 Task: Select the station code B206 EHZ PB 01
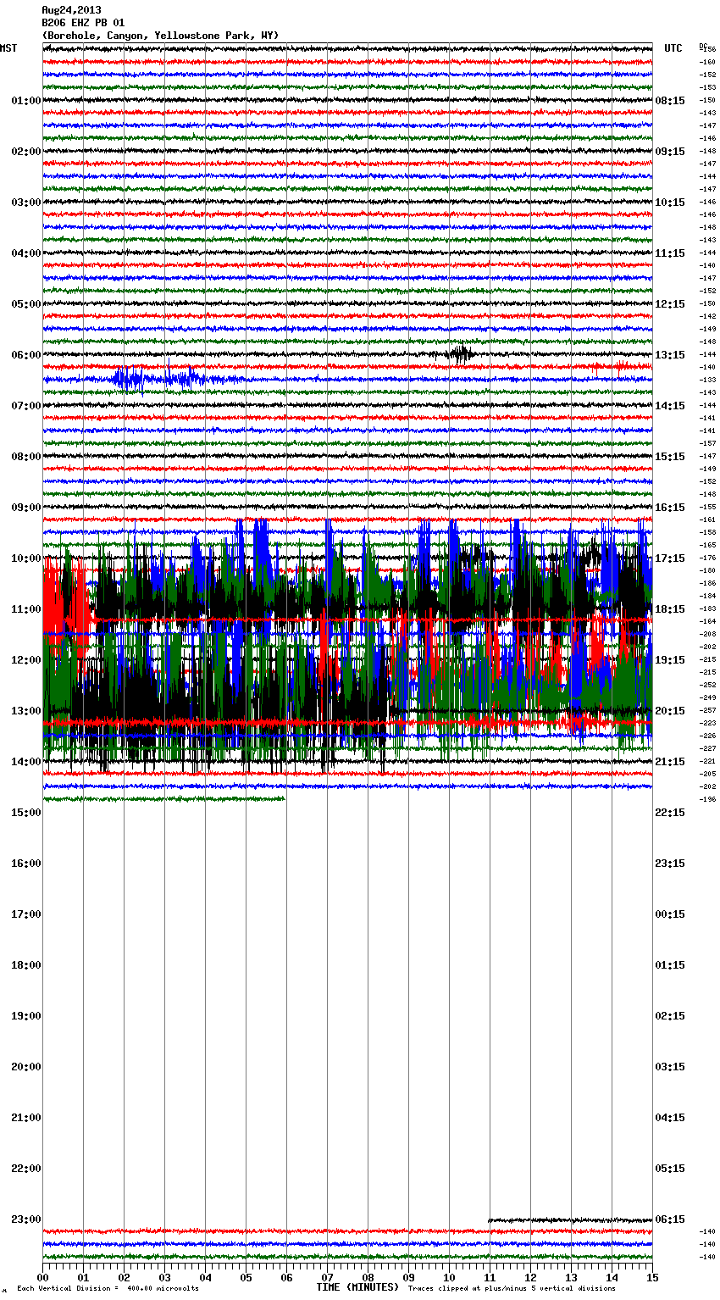83,23
